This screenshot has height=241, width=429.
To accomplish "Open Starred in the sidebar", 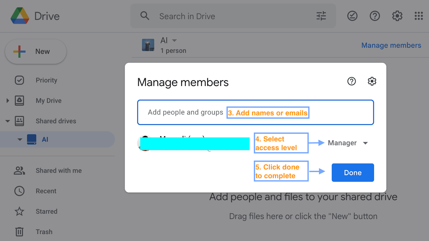I will (46, 211).
